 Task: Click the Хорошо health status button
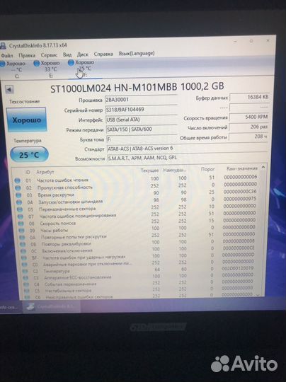(26, 120)
